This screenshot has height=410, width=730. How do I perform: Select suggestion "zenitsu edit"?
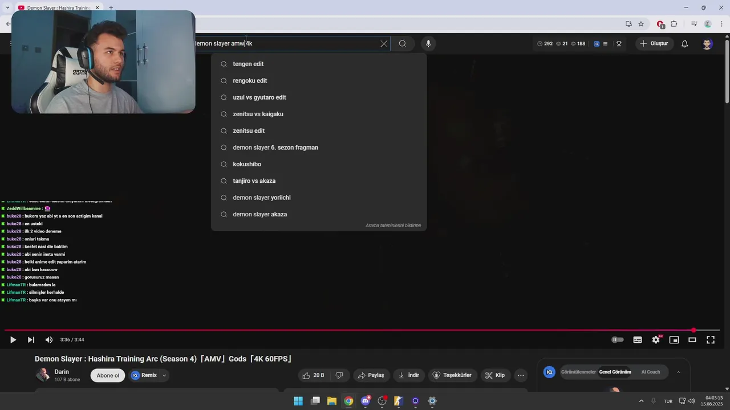(x=319, y=130)
